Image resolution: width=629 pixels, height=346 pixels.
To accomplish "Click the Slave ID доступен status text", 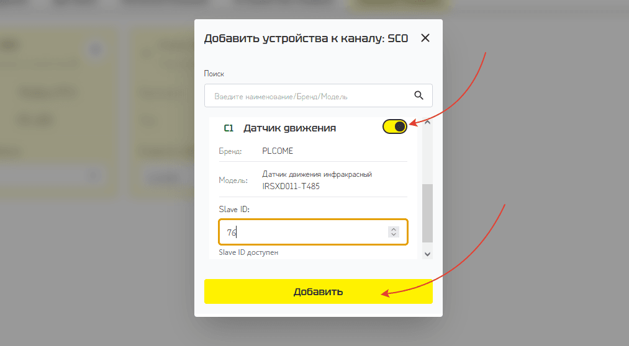I will [248, 253].
